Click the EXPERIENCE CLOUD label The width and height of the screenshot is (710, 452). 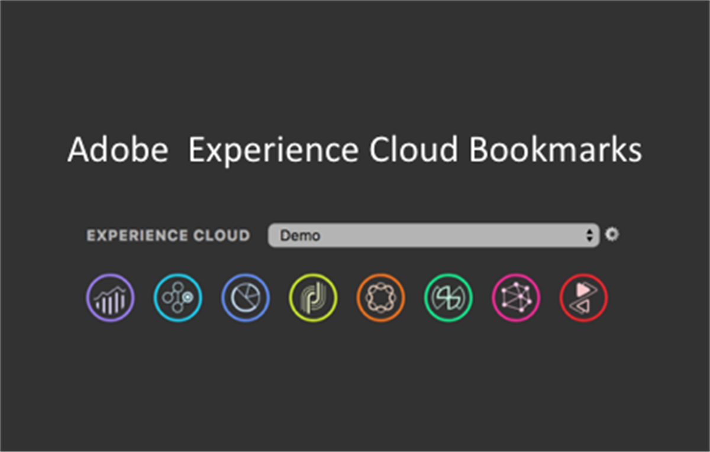coord(169,235)
